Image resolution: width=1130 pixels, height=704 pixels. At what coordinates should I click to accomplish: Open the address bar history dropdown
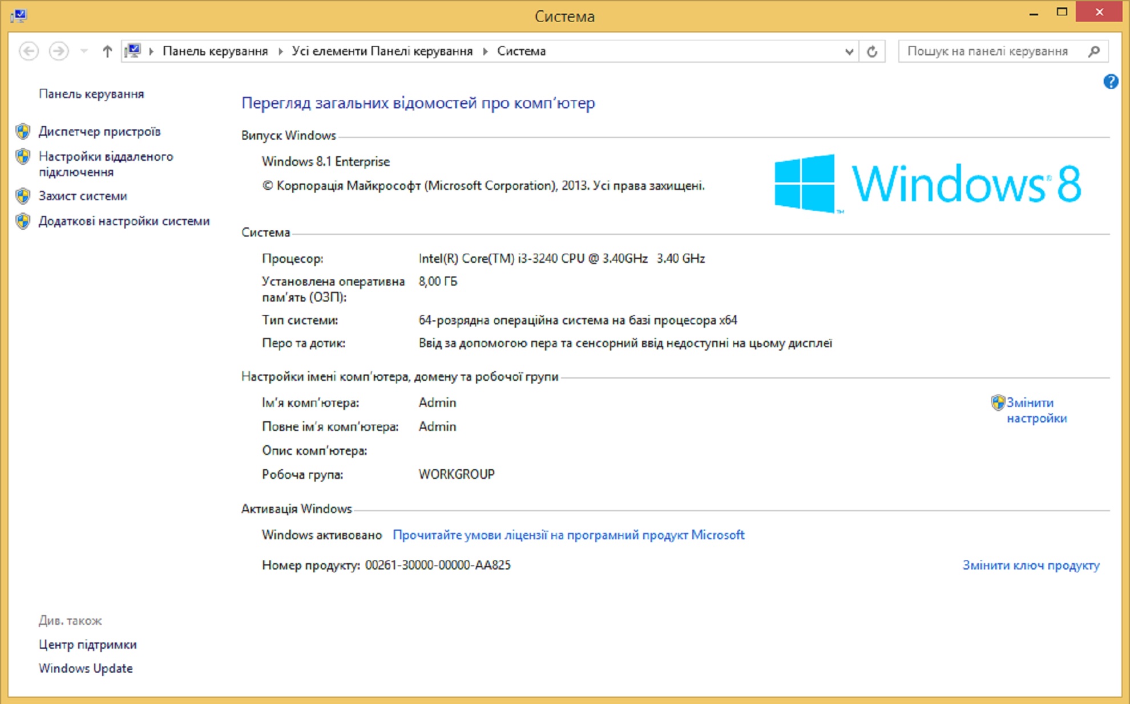[x=849, y=52]
